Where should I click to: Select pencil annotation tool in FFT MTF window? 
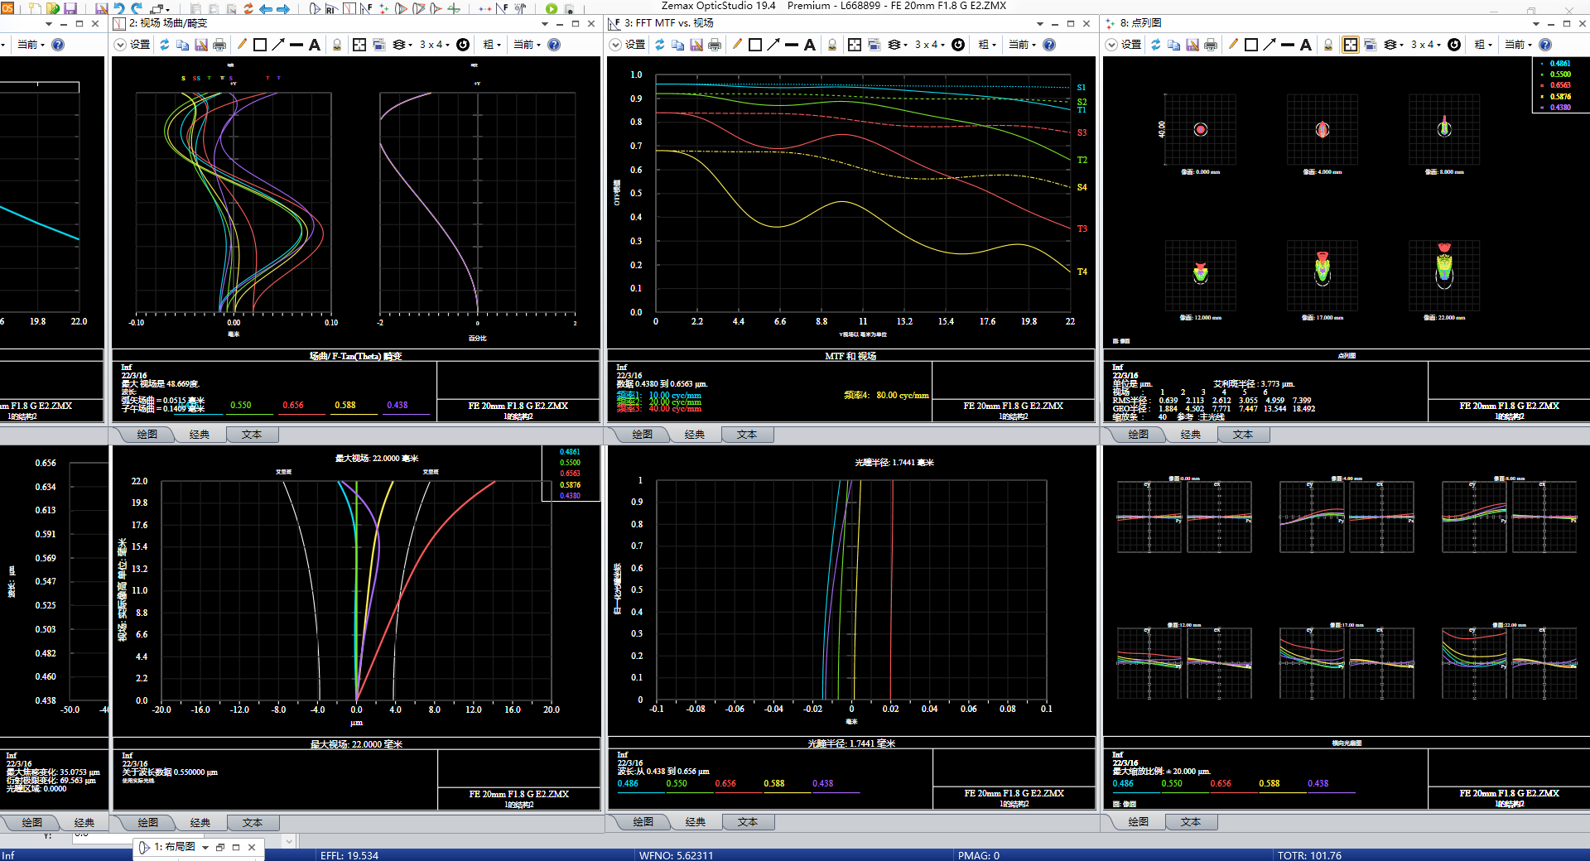click(737, 45)
